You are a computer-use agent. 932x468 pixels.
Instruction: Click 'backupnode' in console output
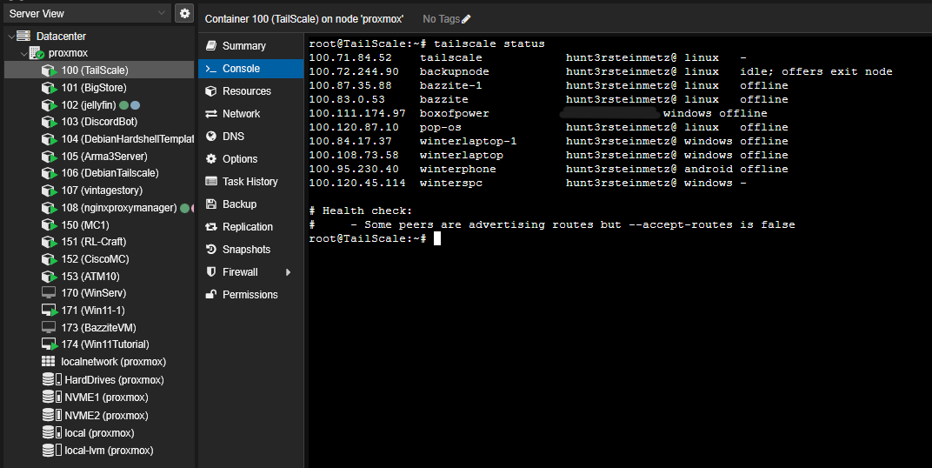point(454,71)
